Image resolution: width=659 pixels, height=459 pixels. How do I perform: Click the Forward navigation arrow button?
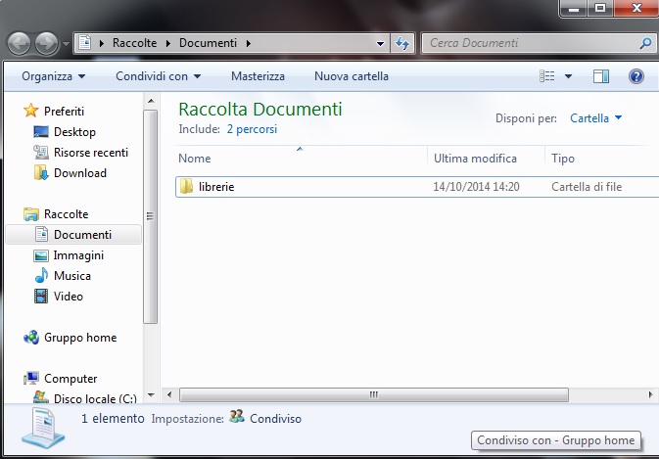coord(46,43)
